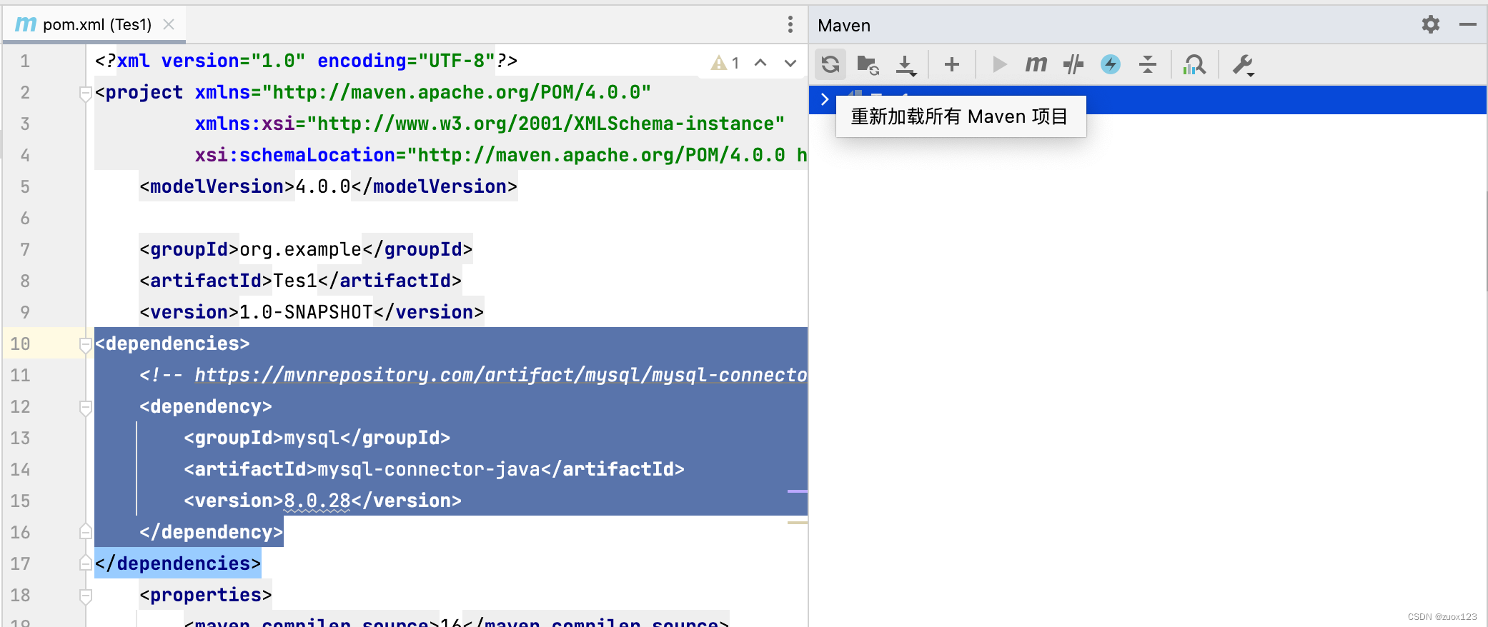Fold the properties block at line 18

point(86,596)
